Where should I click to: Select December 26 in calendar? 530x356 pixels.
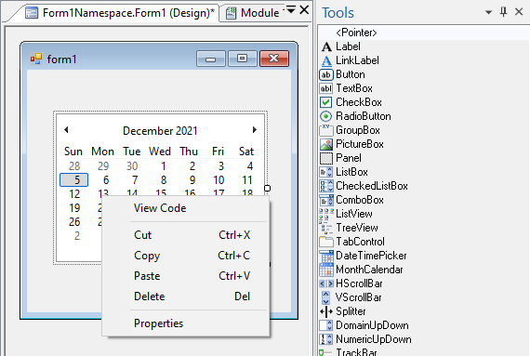coord(74,222)
